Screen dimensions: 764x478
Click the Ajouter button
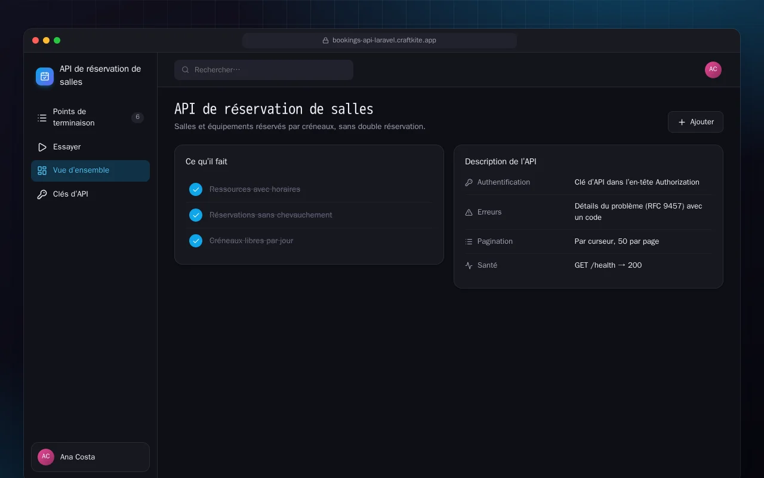(x=695, y=122)
